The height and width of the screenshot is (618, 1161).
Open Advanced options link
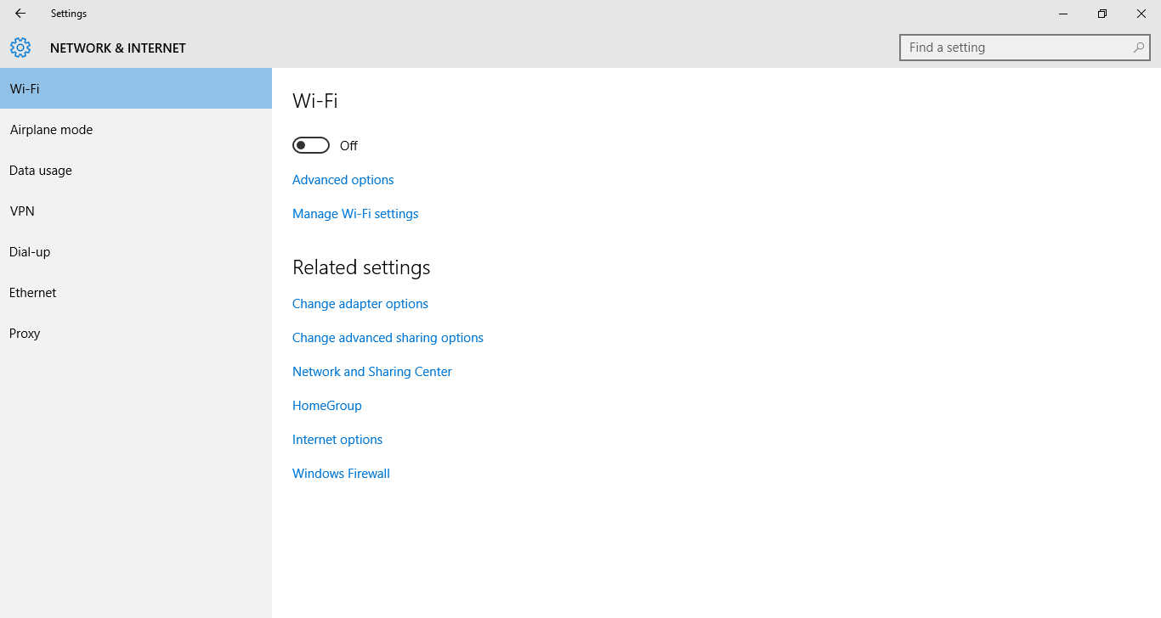pos(343,180)
